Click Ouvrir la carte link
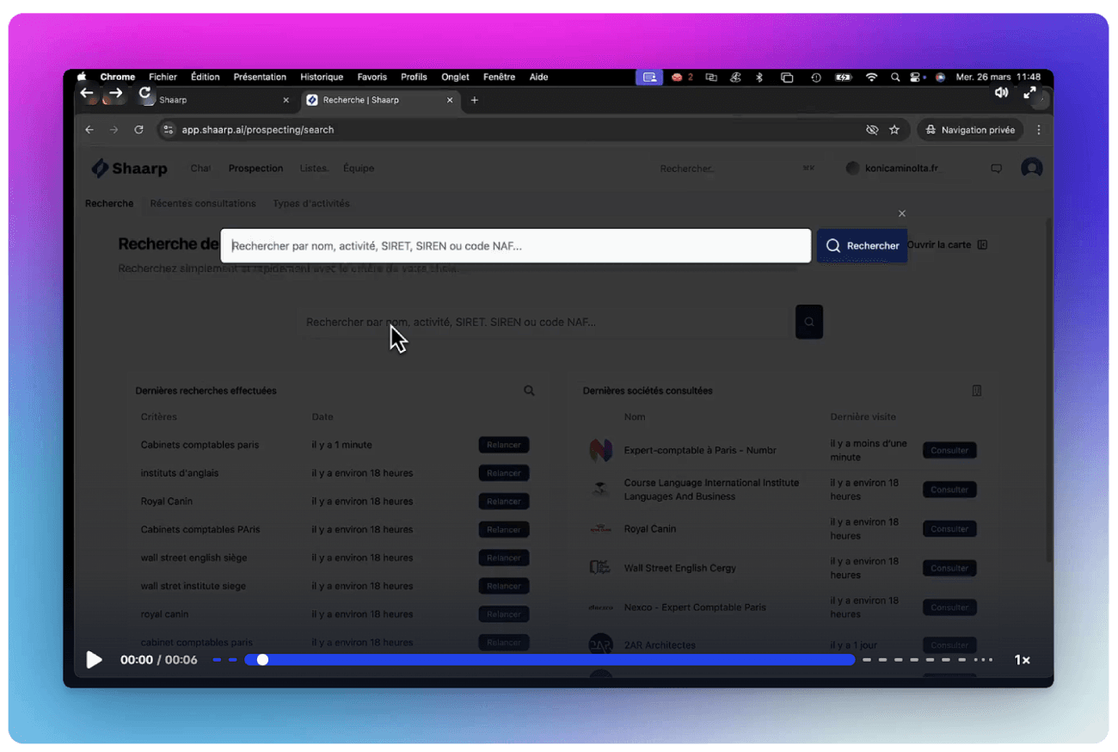1118x752 pixels. [939, 245]
